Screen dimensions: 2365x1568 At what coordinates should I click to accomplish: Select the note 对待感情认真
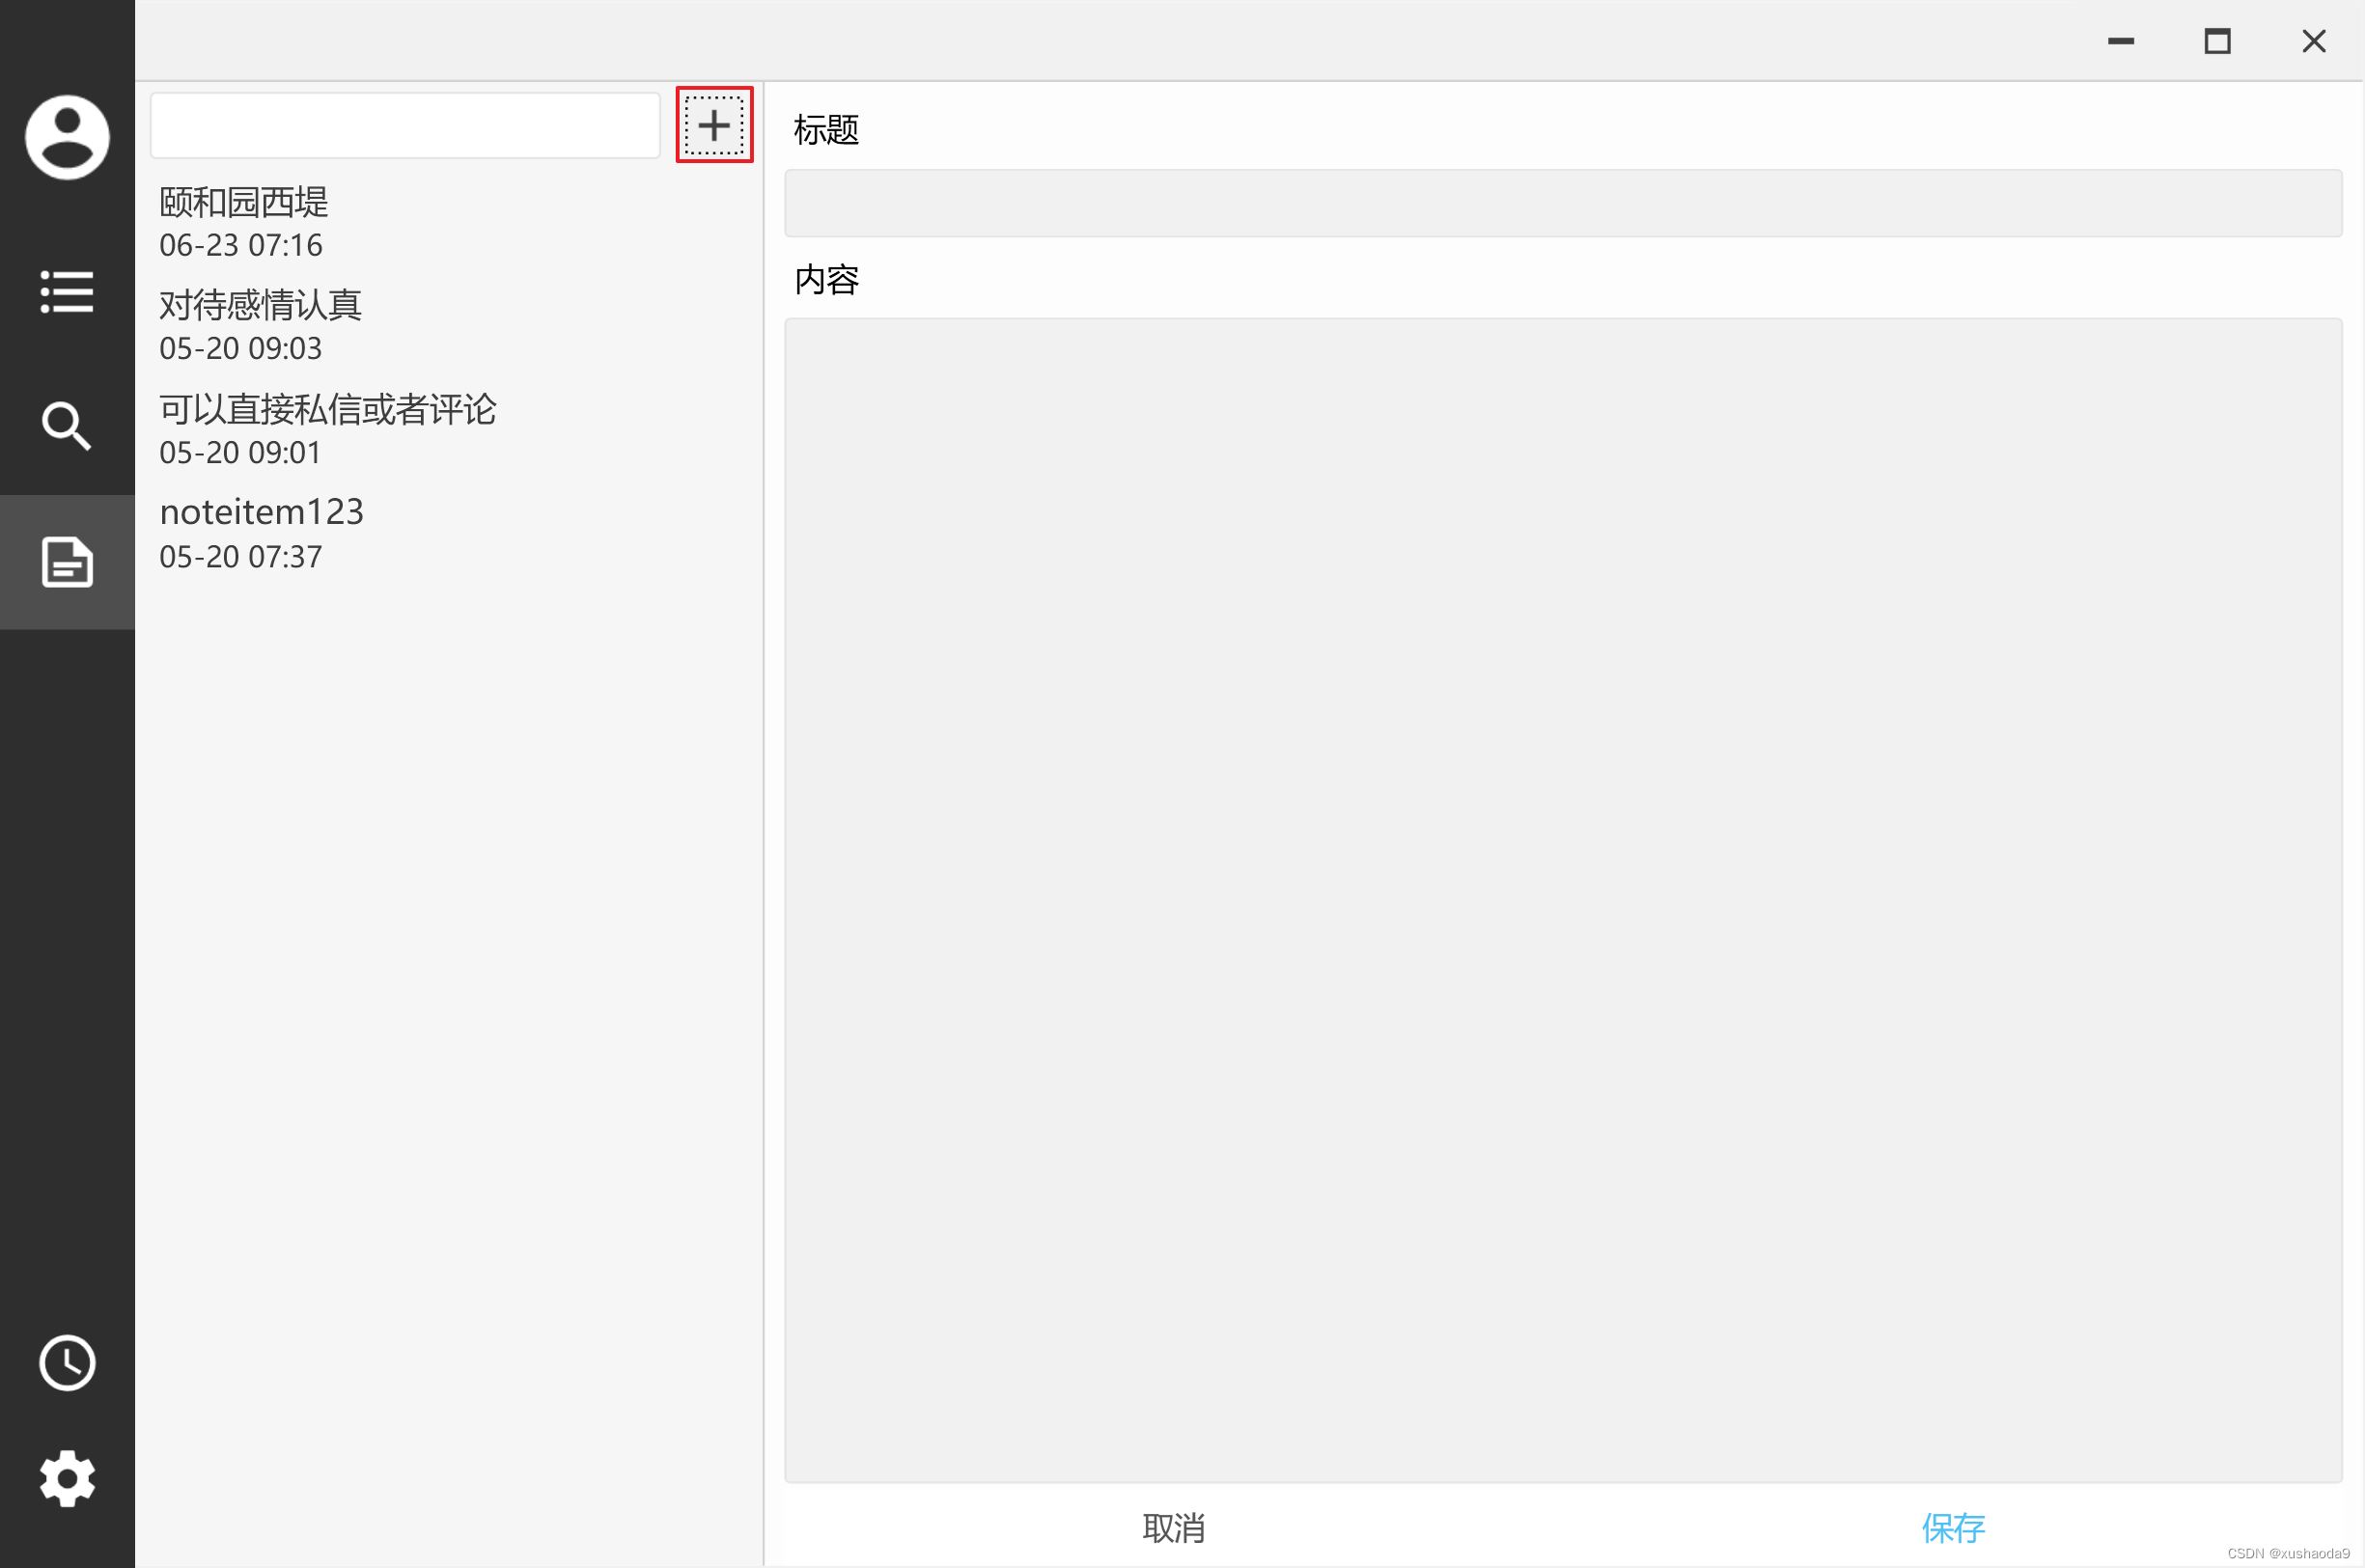point(260,305)
